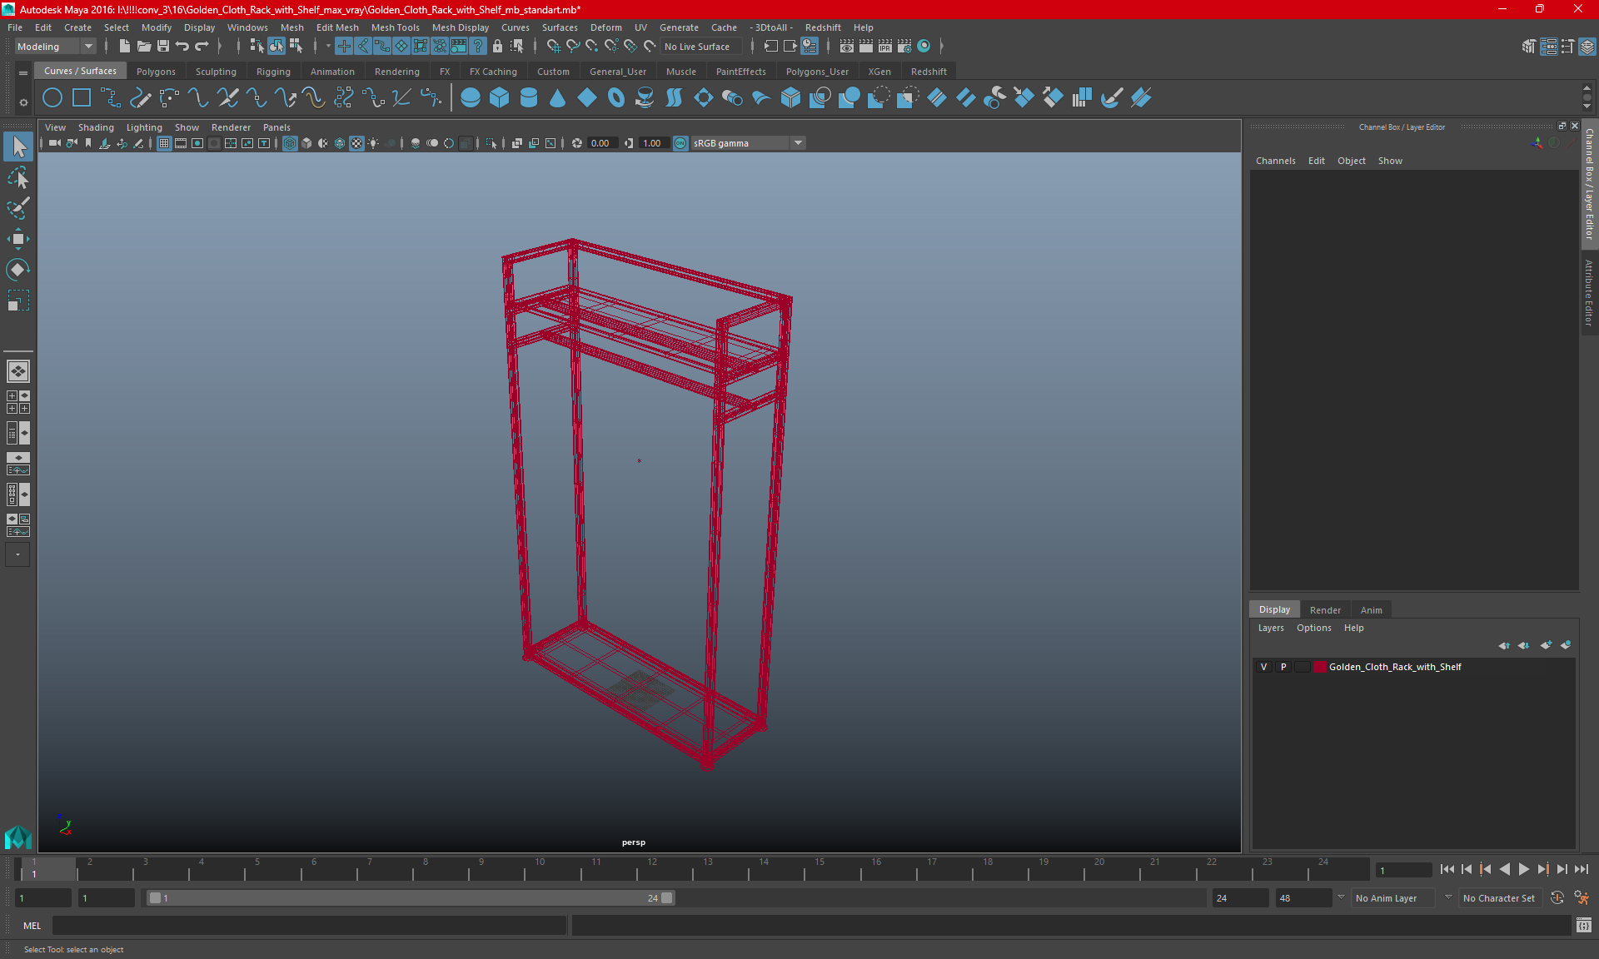Click the NURBS square shelf icon
Screen dimensions: 1599x959
pos(82,98)
